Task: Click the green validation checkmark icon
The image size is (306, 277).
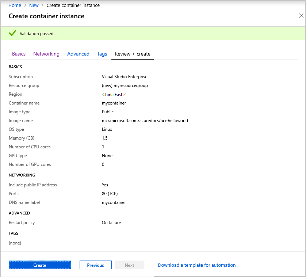Action: coord(12,33)
